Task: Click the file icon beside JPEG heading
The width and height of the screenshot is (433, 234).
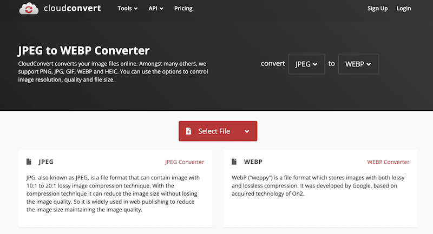Action: pyautogui.click(x=29, y=162)
